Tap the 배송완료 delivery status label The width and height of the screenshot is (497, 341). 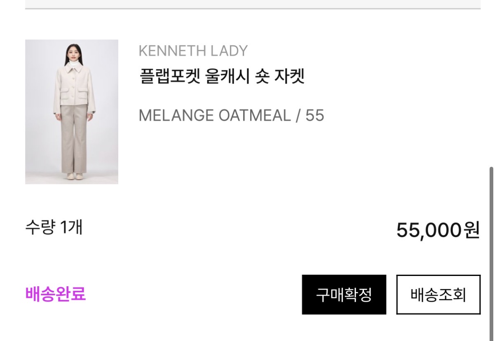[56, 294]
